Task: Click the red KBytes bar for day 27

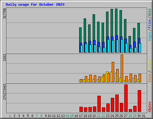Action: 126,98
